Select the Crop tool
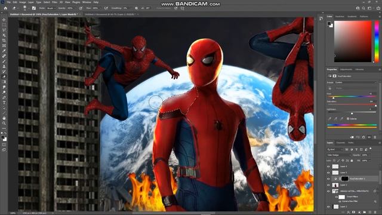The height and width of the screenshot is (215, 382). click(4, 41)
